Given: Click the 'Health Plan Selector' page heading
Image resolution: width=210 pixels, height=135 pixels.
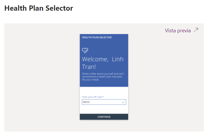Looking at the screenshot, I should click(39, 8).
